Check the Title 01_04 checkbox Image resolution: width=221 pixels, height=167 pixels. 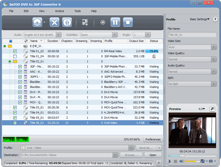(x=15, y=56)
